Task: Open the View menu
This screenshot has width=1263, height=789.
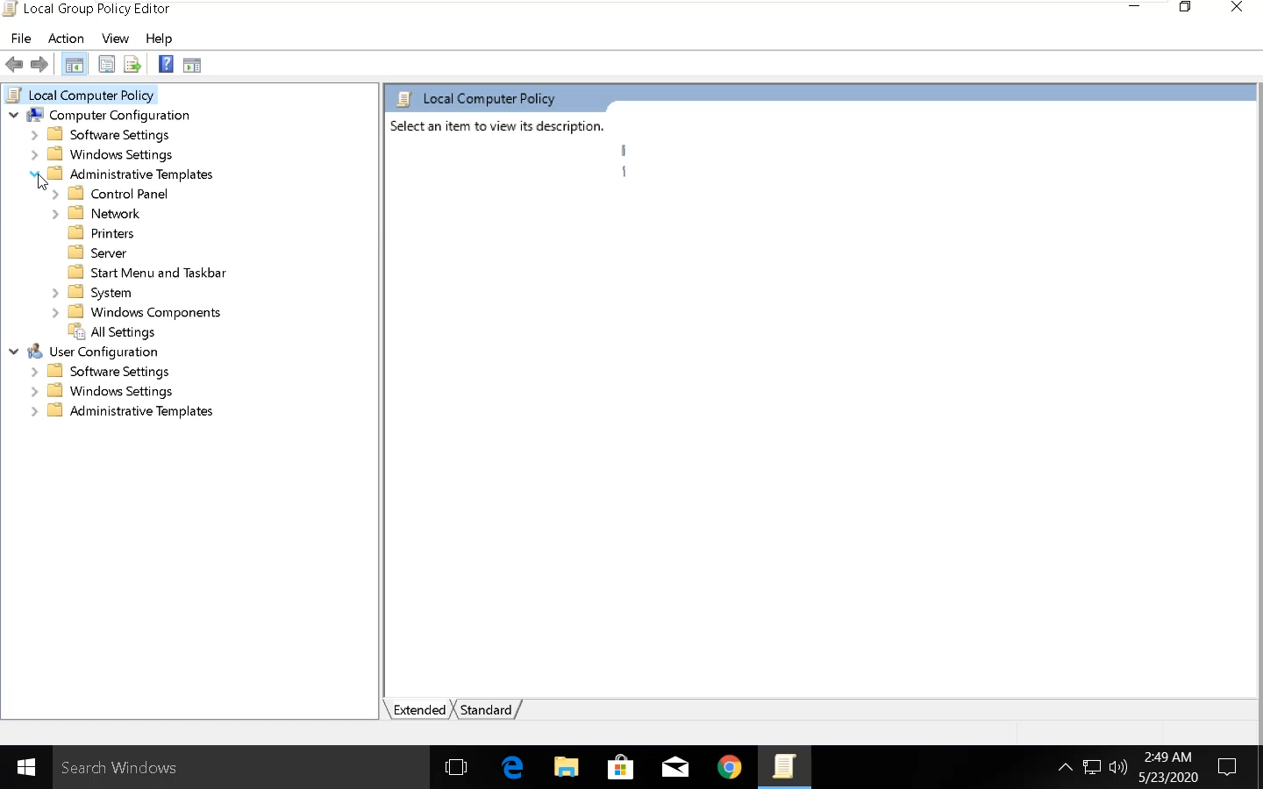Action: point(115,39)
